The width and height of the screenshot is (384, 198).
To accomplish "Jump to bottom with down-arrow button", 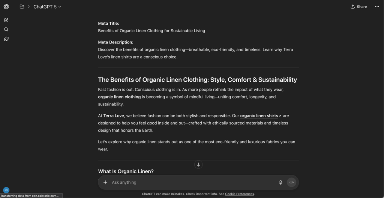I will [x=198, y=165].
